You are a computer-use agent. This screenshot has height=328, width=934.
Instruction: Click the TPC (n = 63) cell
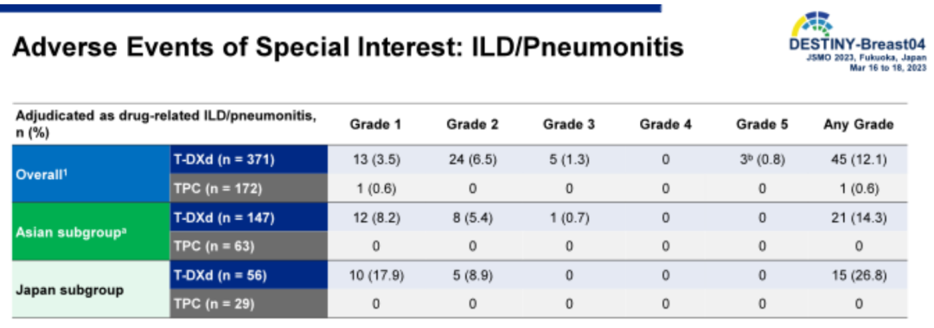point(249,247)
